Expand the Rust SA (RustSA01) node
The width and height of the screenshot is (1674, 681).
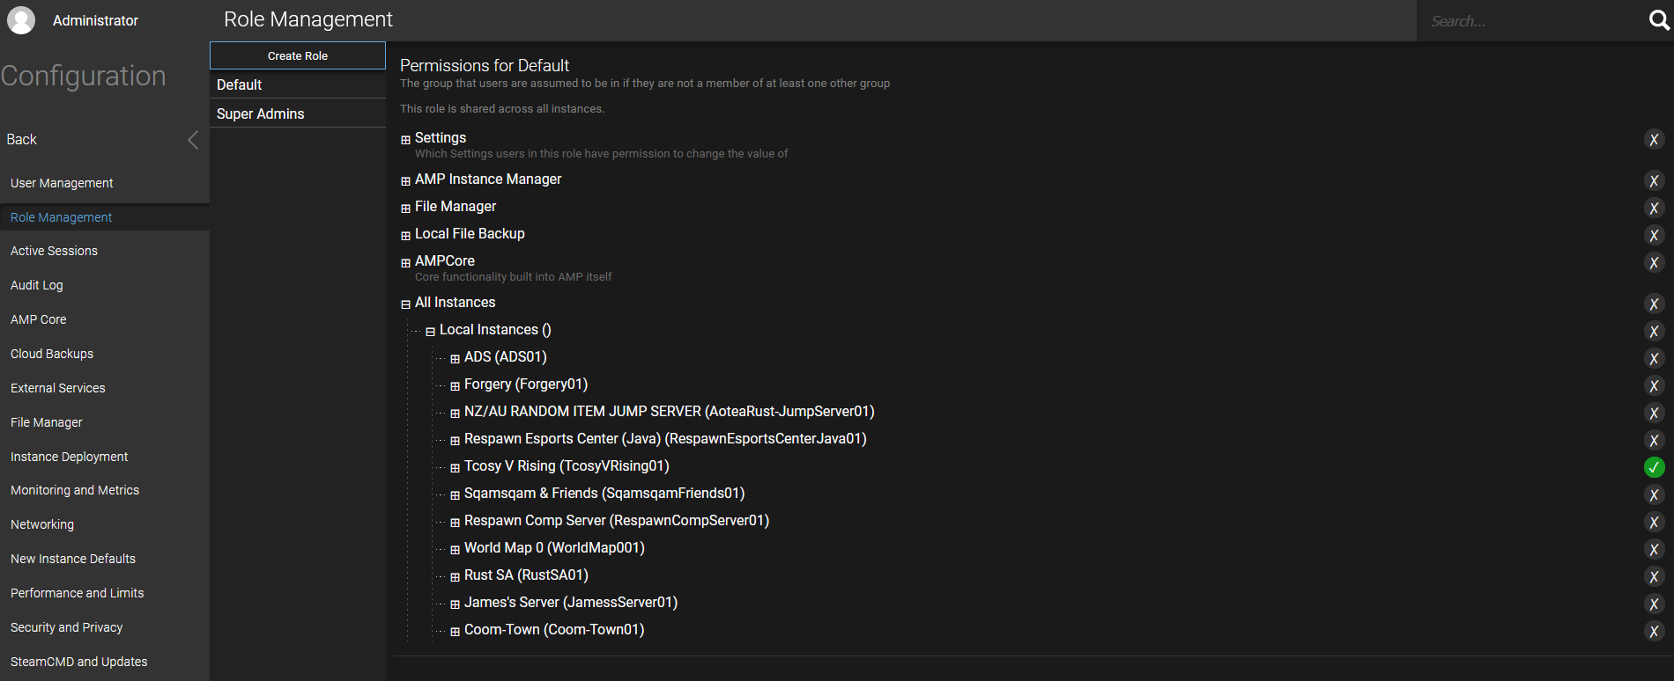pyautogui.click(x=455, y=577)
